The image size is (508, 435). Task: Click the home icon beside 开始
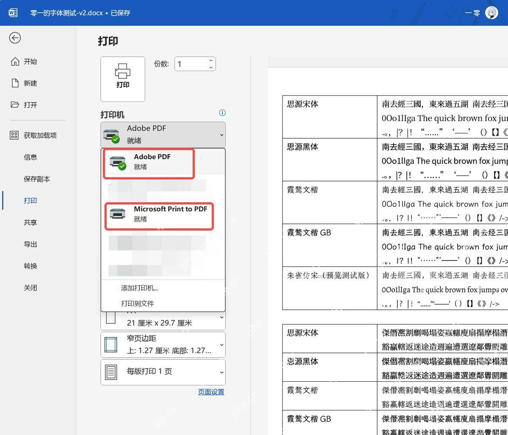[x=15, y=61]
